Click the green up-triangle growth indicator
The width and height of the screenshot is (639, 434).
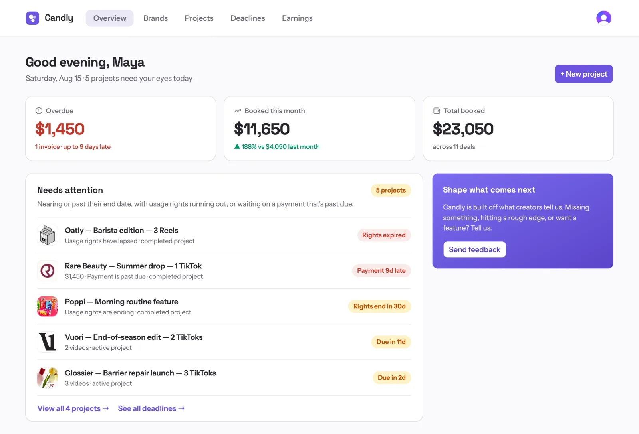coord(237,146)
